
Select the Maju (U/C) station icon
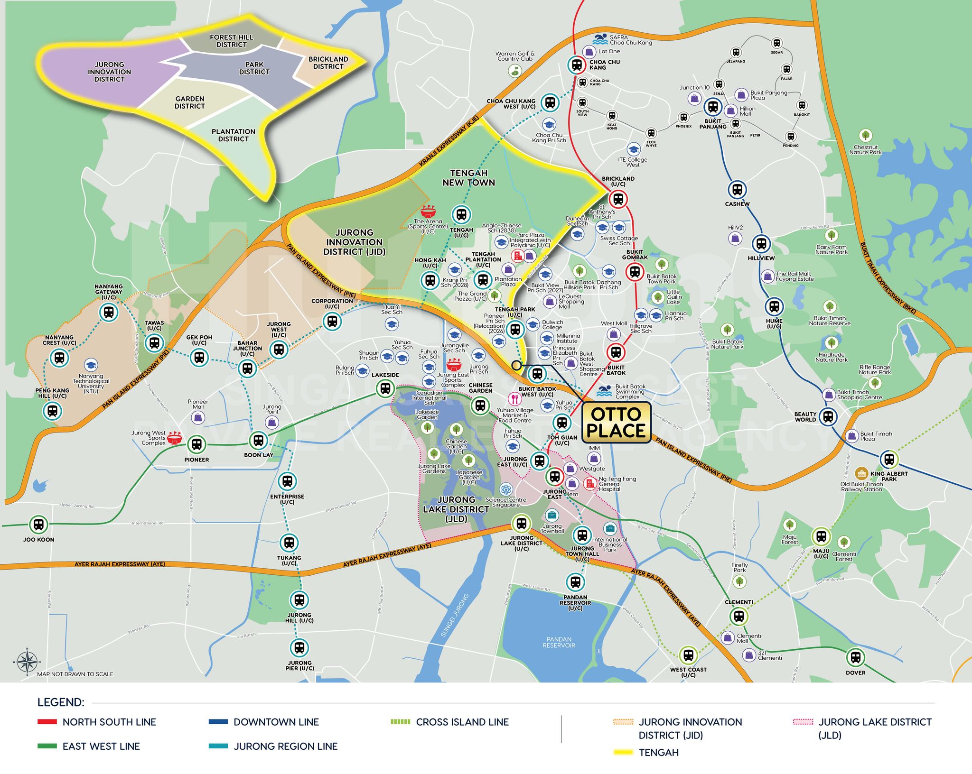[x=821, y=536]
